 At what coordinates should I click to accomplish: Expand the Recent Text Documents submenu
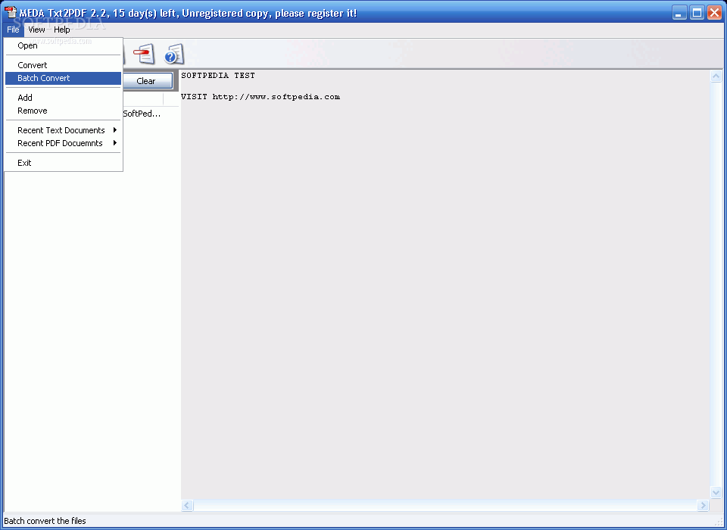pos(63,129)
